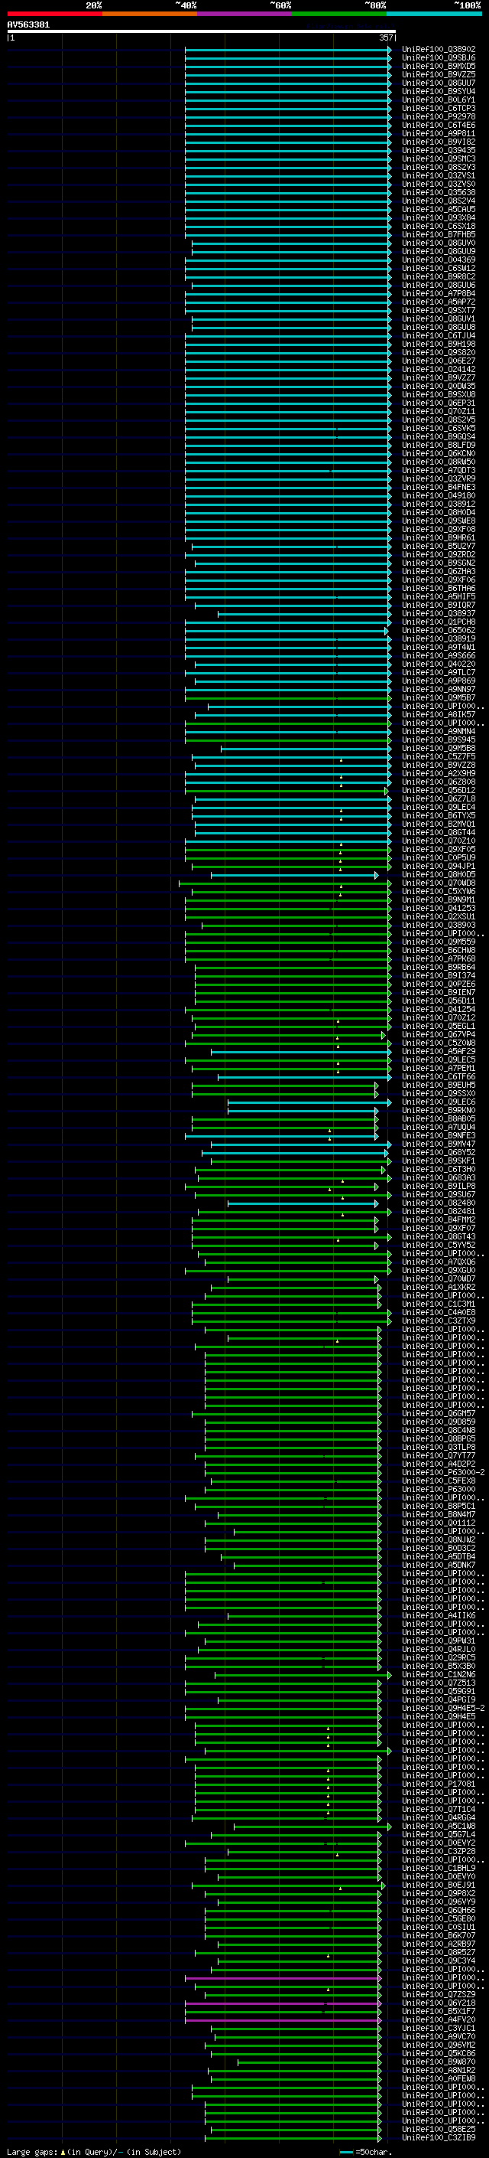Image resolution: width=489 pixels, height=2158 pixels.
Task: Select hit label UniRef100_Q35638
Action: (438, 193)
